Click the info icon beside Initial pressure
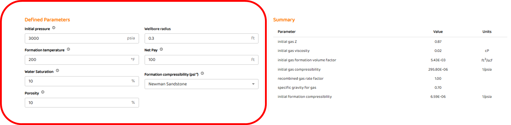511x125 pixels. [54, 28]
